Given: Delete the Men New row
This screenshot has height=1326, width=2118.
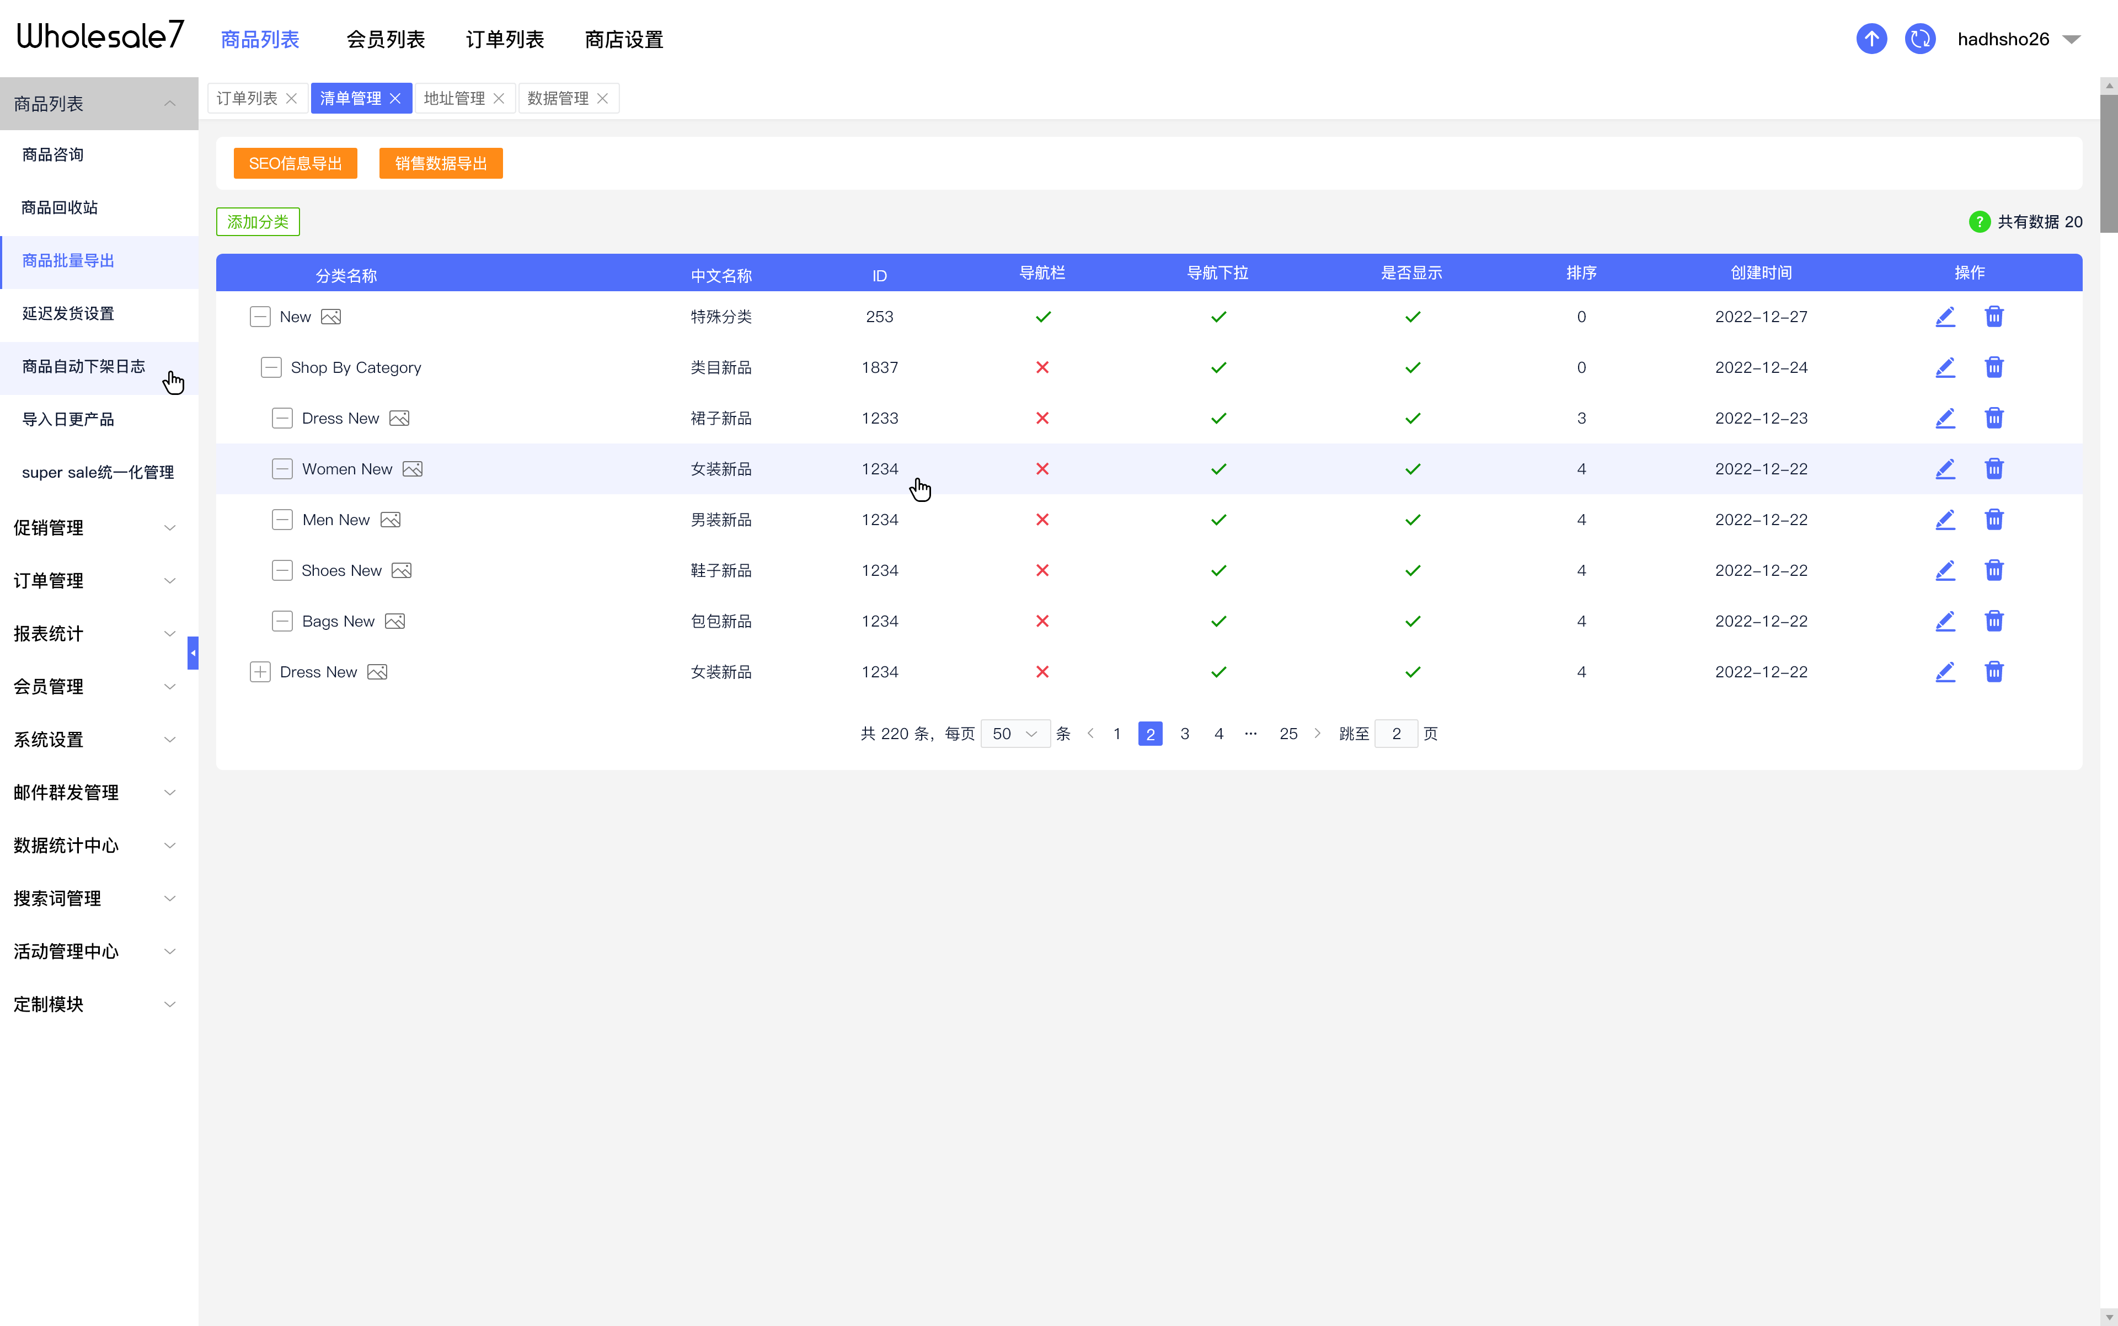Looking at the screenshot, I should coord(1993,520).
